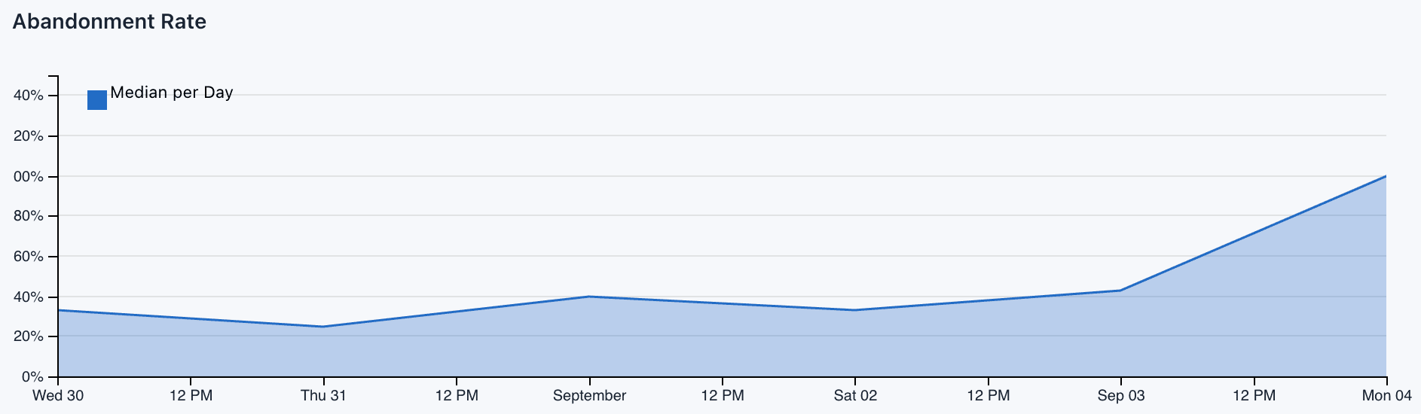Click the line's peak point at Mon 04

1386,176
